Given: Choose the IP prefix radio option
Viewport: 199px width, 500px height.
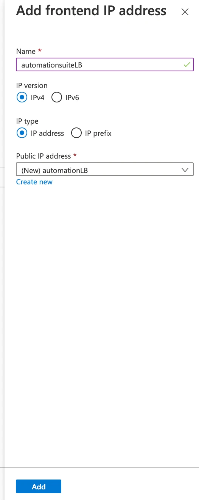Looking at the screenshot, I should [x=76, y=133].
